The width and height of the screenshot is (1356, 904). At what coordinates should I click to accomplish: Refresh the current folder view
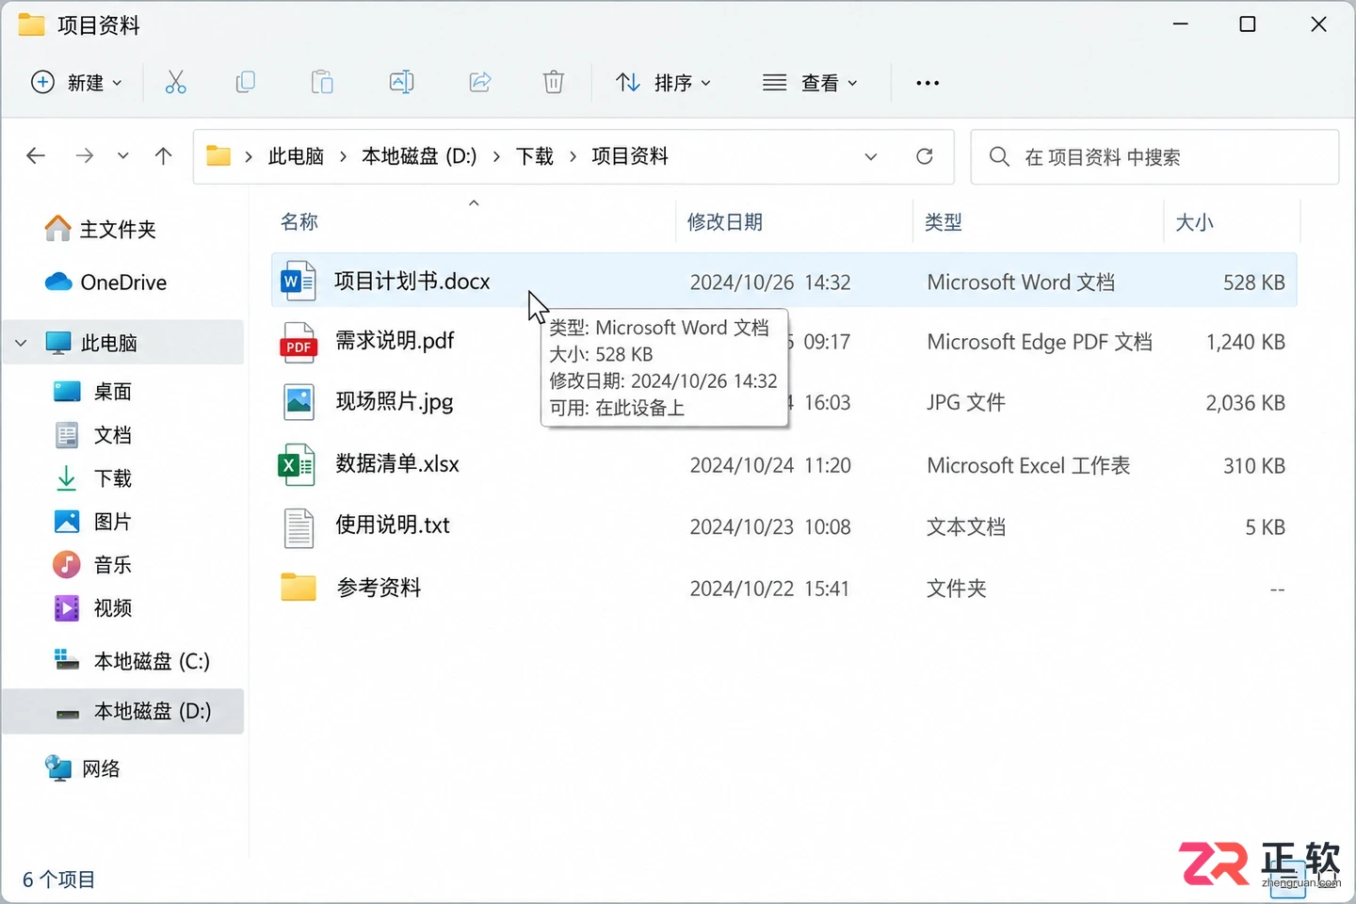(925, 156)
